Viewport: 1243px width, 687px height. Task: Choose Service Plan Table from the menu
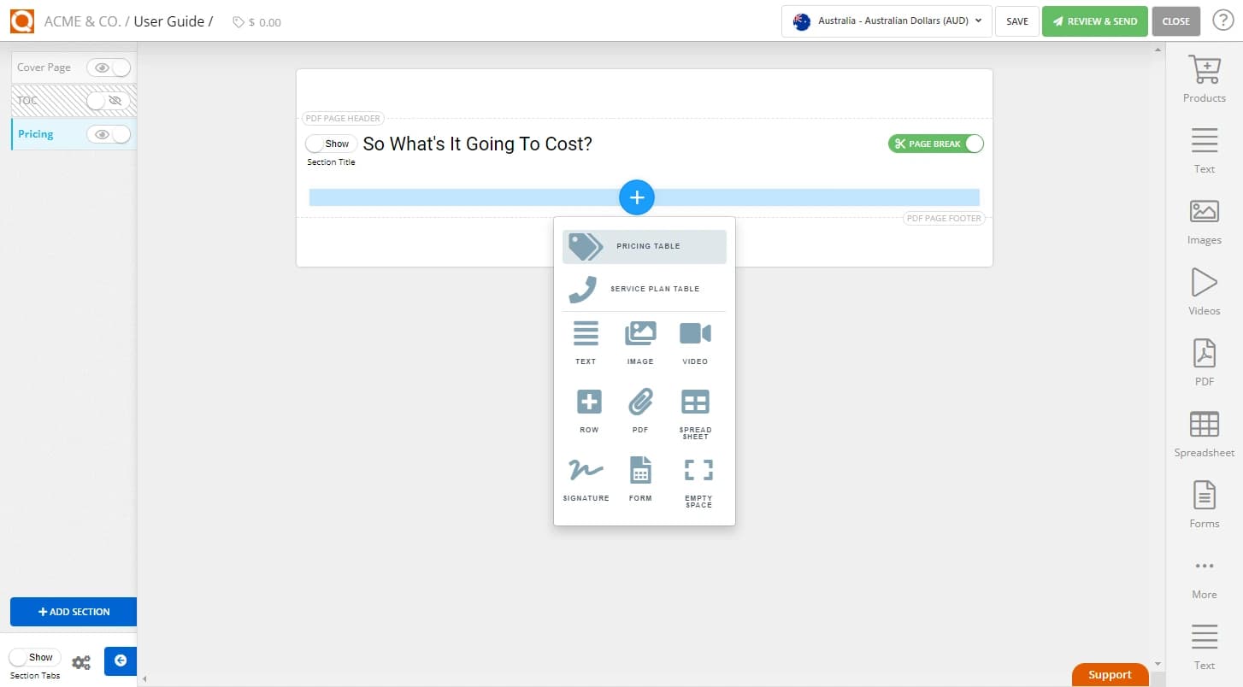coord(645,288)
